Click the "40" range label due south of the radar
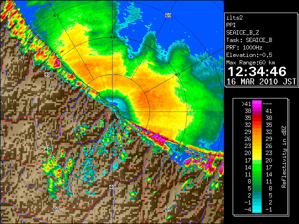This screenshot has height=224, width=299. 112,187
